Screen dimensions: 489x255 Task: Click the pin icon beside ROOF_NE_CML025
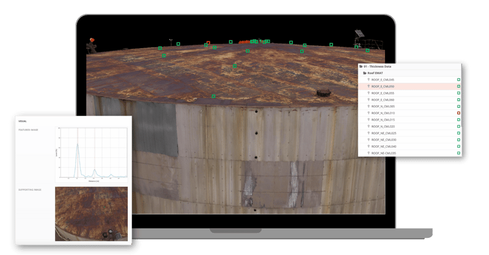click(x=368, y=133)
